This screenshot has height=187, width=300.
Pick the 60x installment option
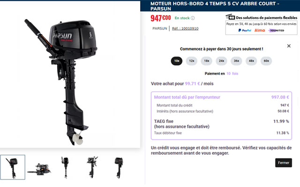pos(266,61)
